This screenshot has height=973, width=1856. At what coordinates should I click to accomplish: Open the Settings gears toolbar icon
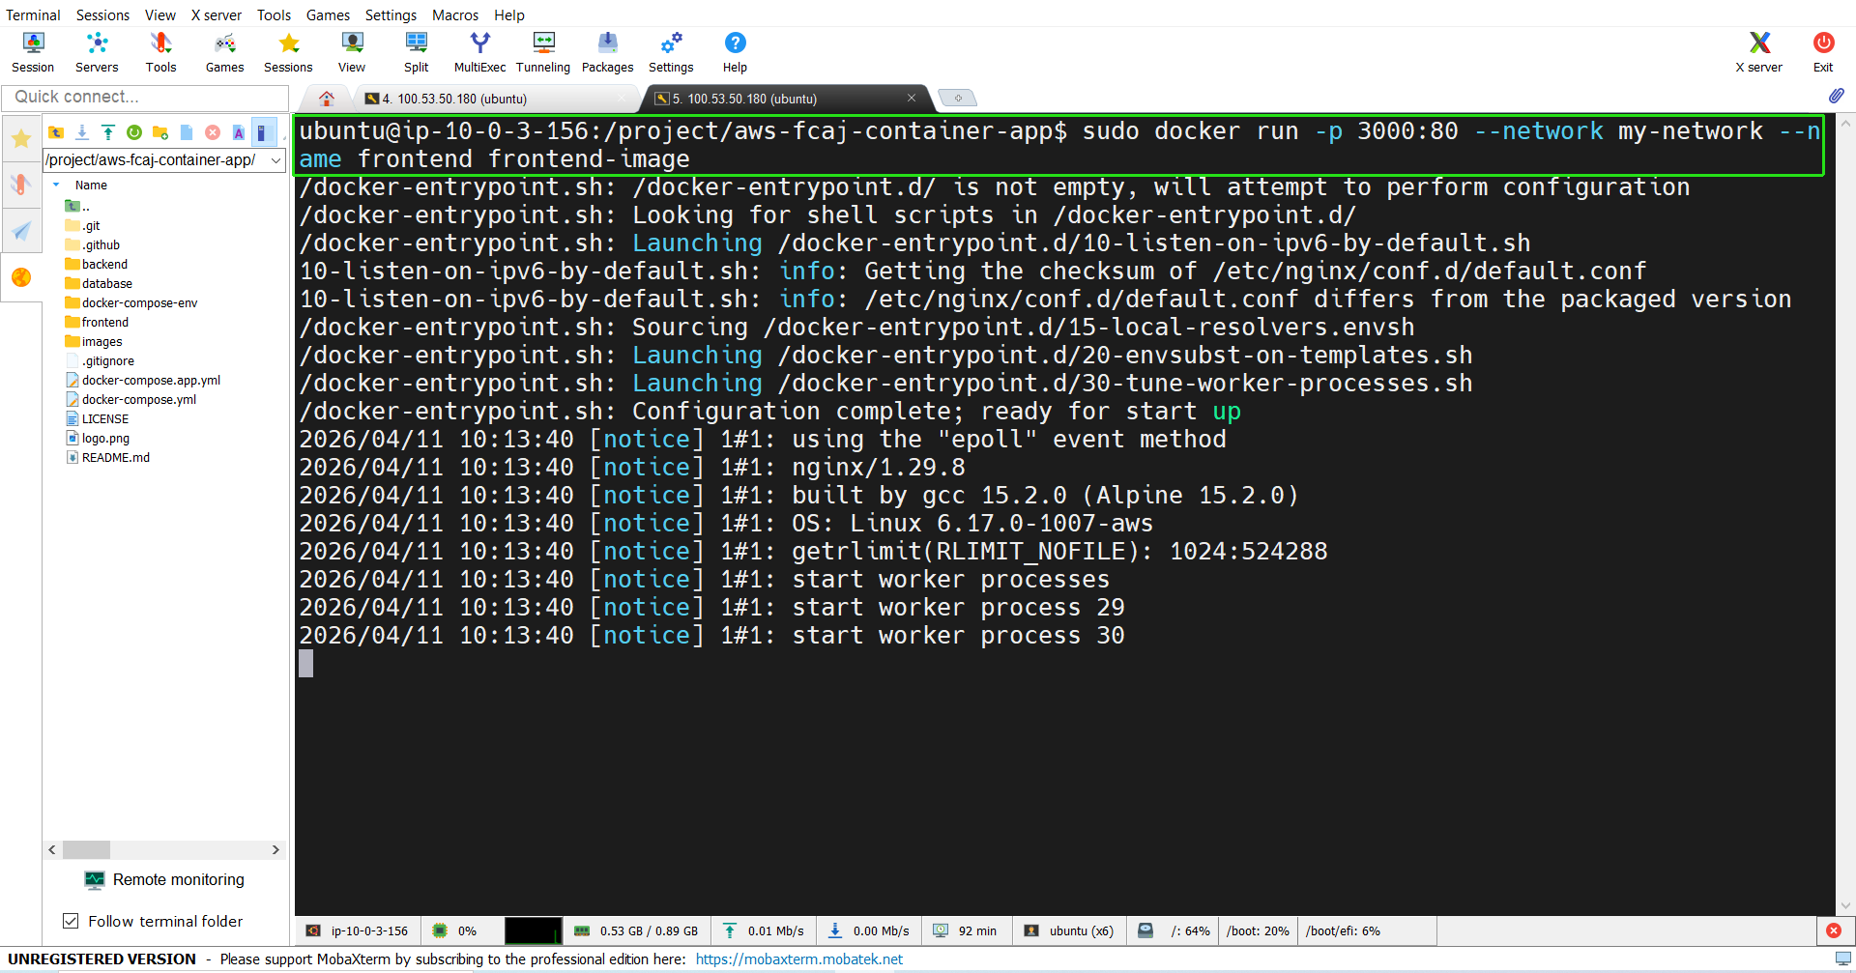pyautogui.click(x=671, y=52)
